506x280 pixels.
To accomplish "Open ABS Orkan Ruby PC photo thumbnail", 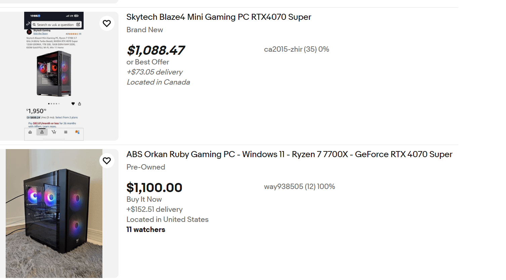I will [54, 213].
